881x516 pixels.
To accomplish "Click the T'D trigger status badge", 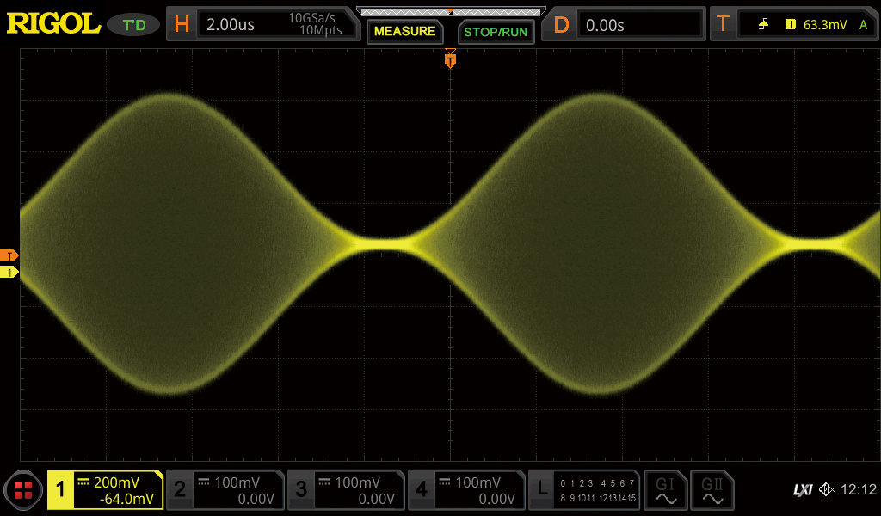I will [133, 25].
